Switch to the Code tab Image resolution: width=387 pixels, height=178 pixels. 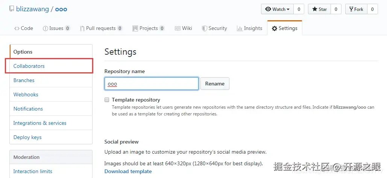pos(24,28)
